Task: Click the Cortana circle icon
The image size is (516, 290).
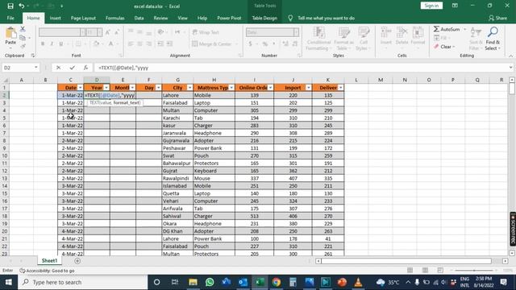Action: (156, 282)
